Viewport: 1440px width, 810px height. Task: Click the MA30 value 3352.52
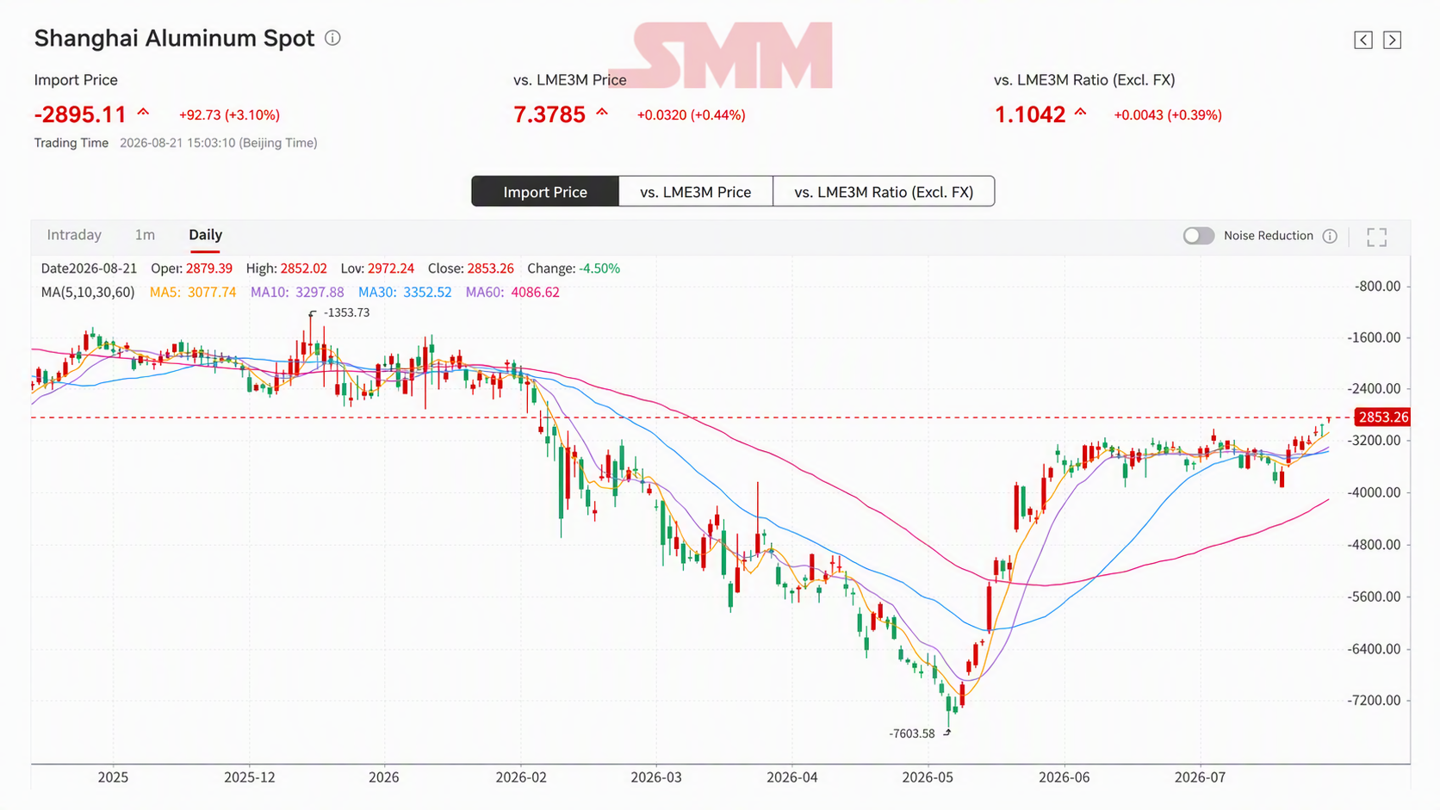click(x=427, y=292)
